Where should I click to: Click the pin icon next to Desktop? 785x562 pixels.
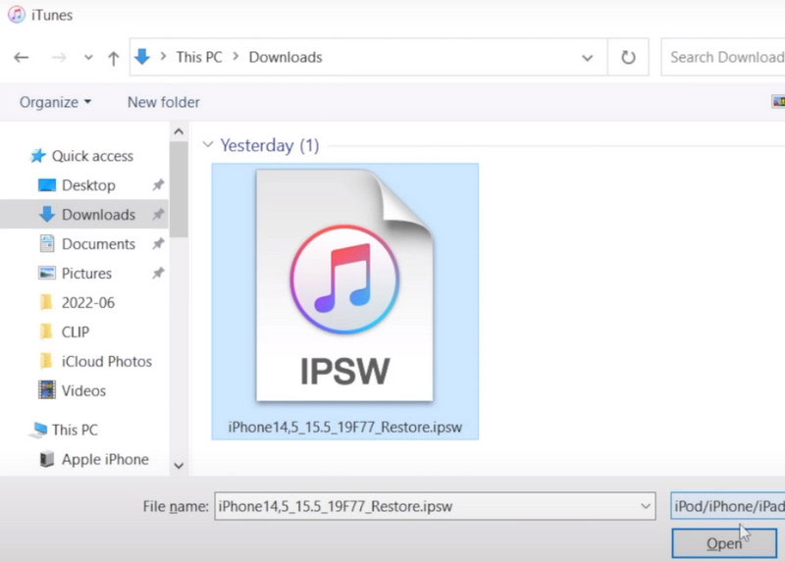[x=158, y=185]
